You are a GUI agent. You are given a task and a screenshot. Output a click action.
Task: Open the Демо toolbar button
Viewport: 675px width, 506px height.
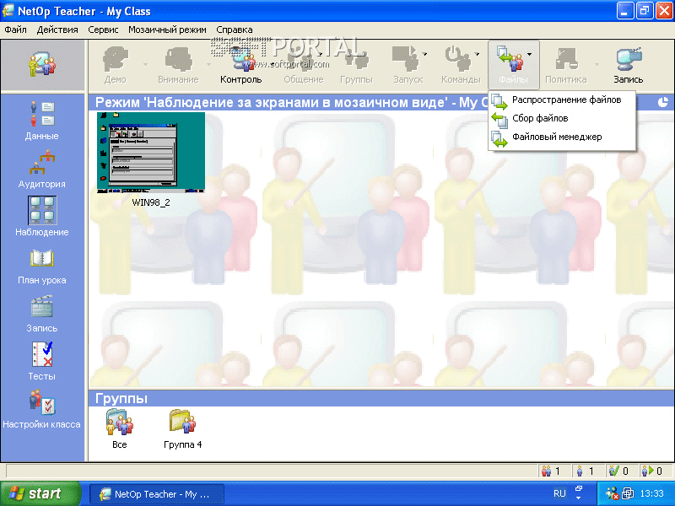coord(116,65)
